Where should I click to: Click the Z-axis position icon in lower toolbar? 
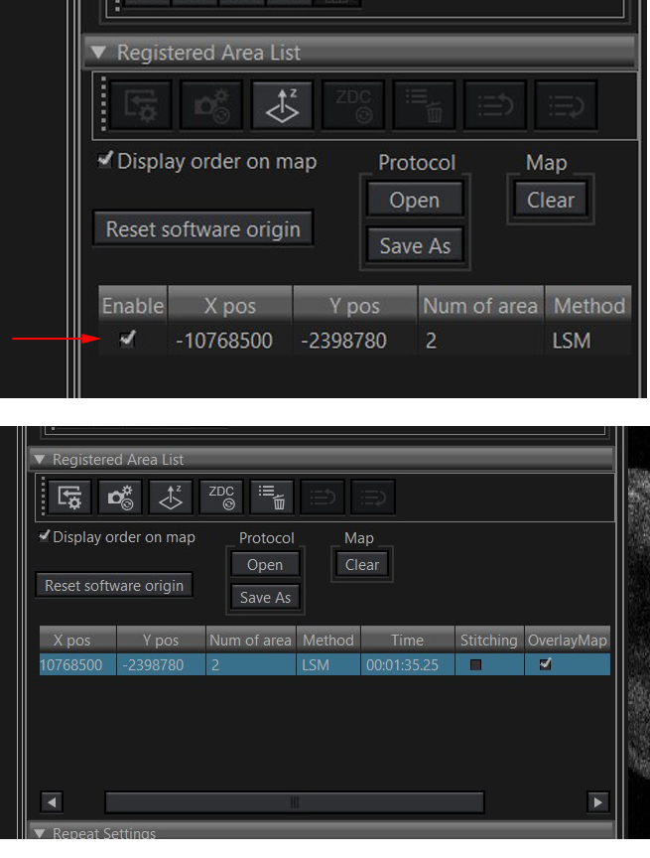tap(171, 497)
